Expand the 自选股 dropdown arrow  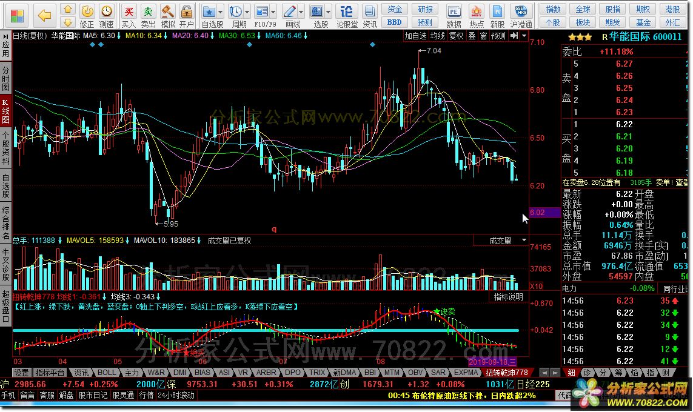pos(221,12)
